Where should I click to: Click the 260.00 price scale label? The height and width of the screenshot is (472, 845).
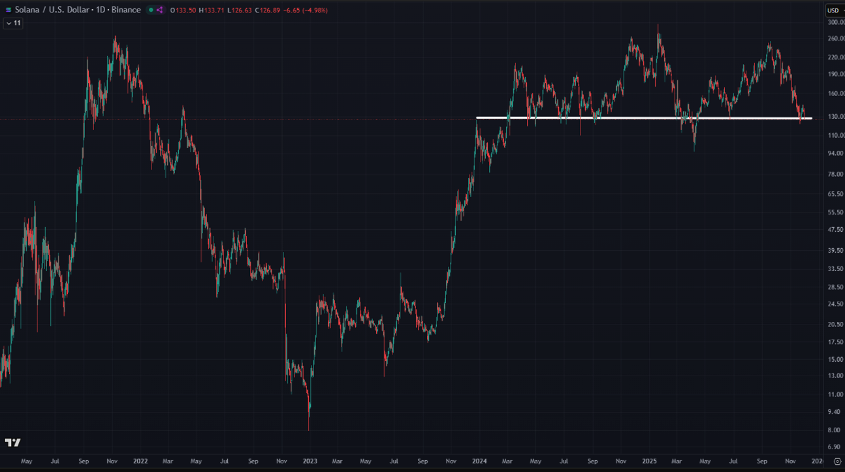pos(836,39)
